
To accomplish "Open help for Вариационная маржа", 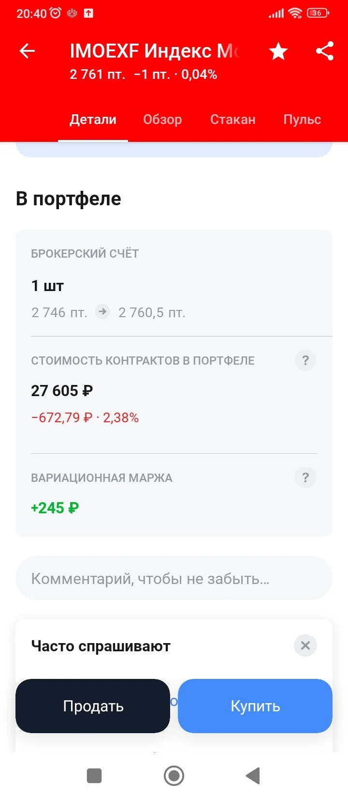I will coord(305,477).
